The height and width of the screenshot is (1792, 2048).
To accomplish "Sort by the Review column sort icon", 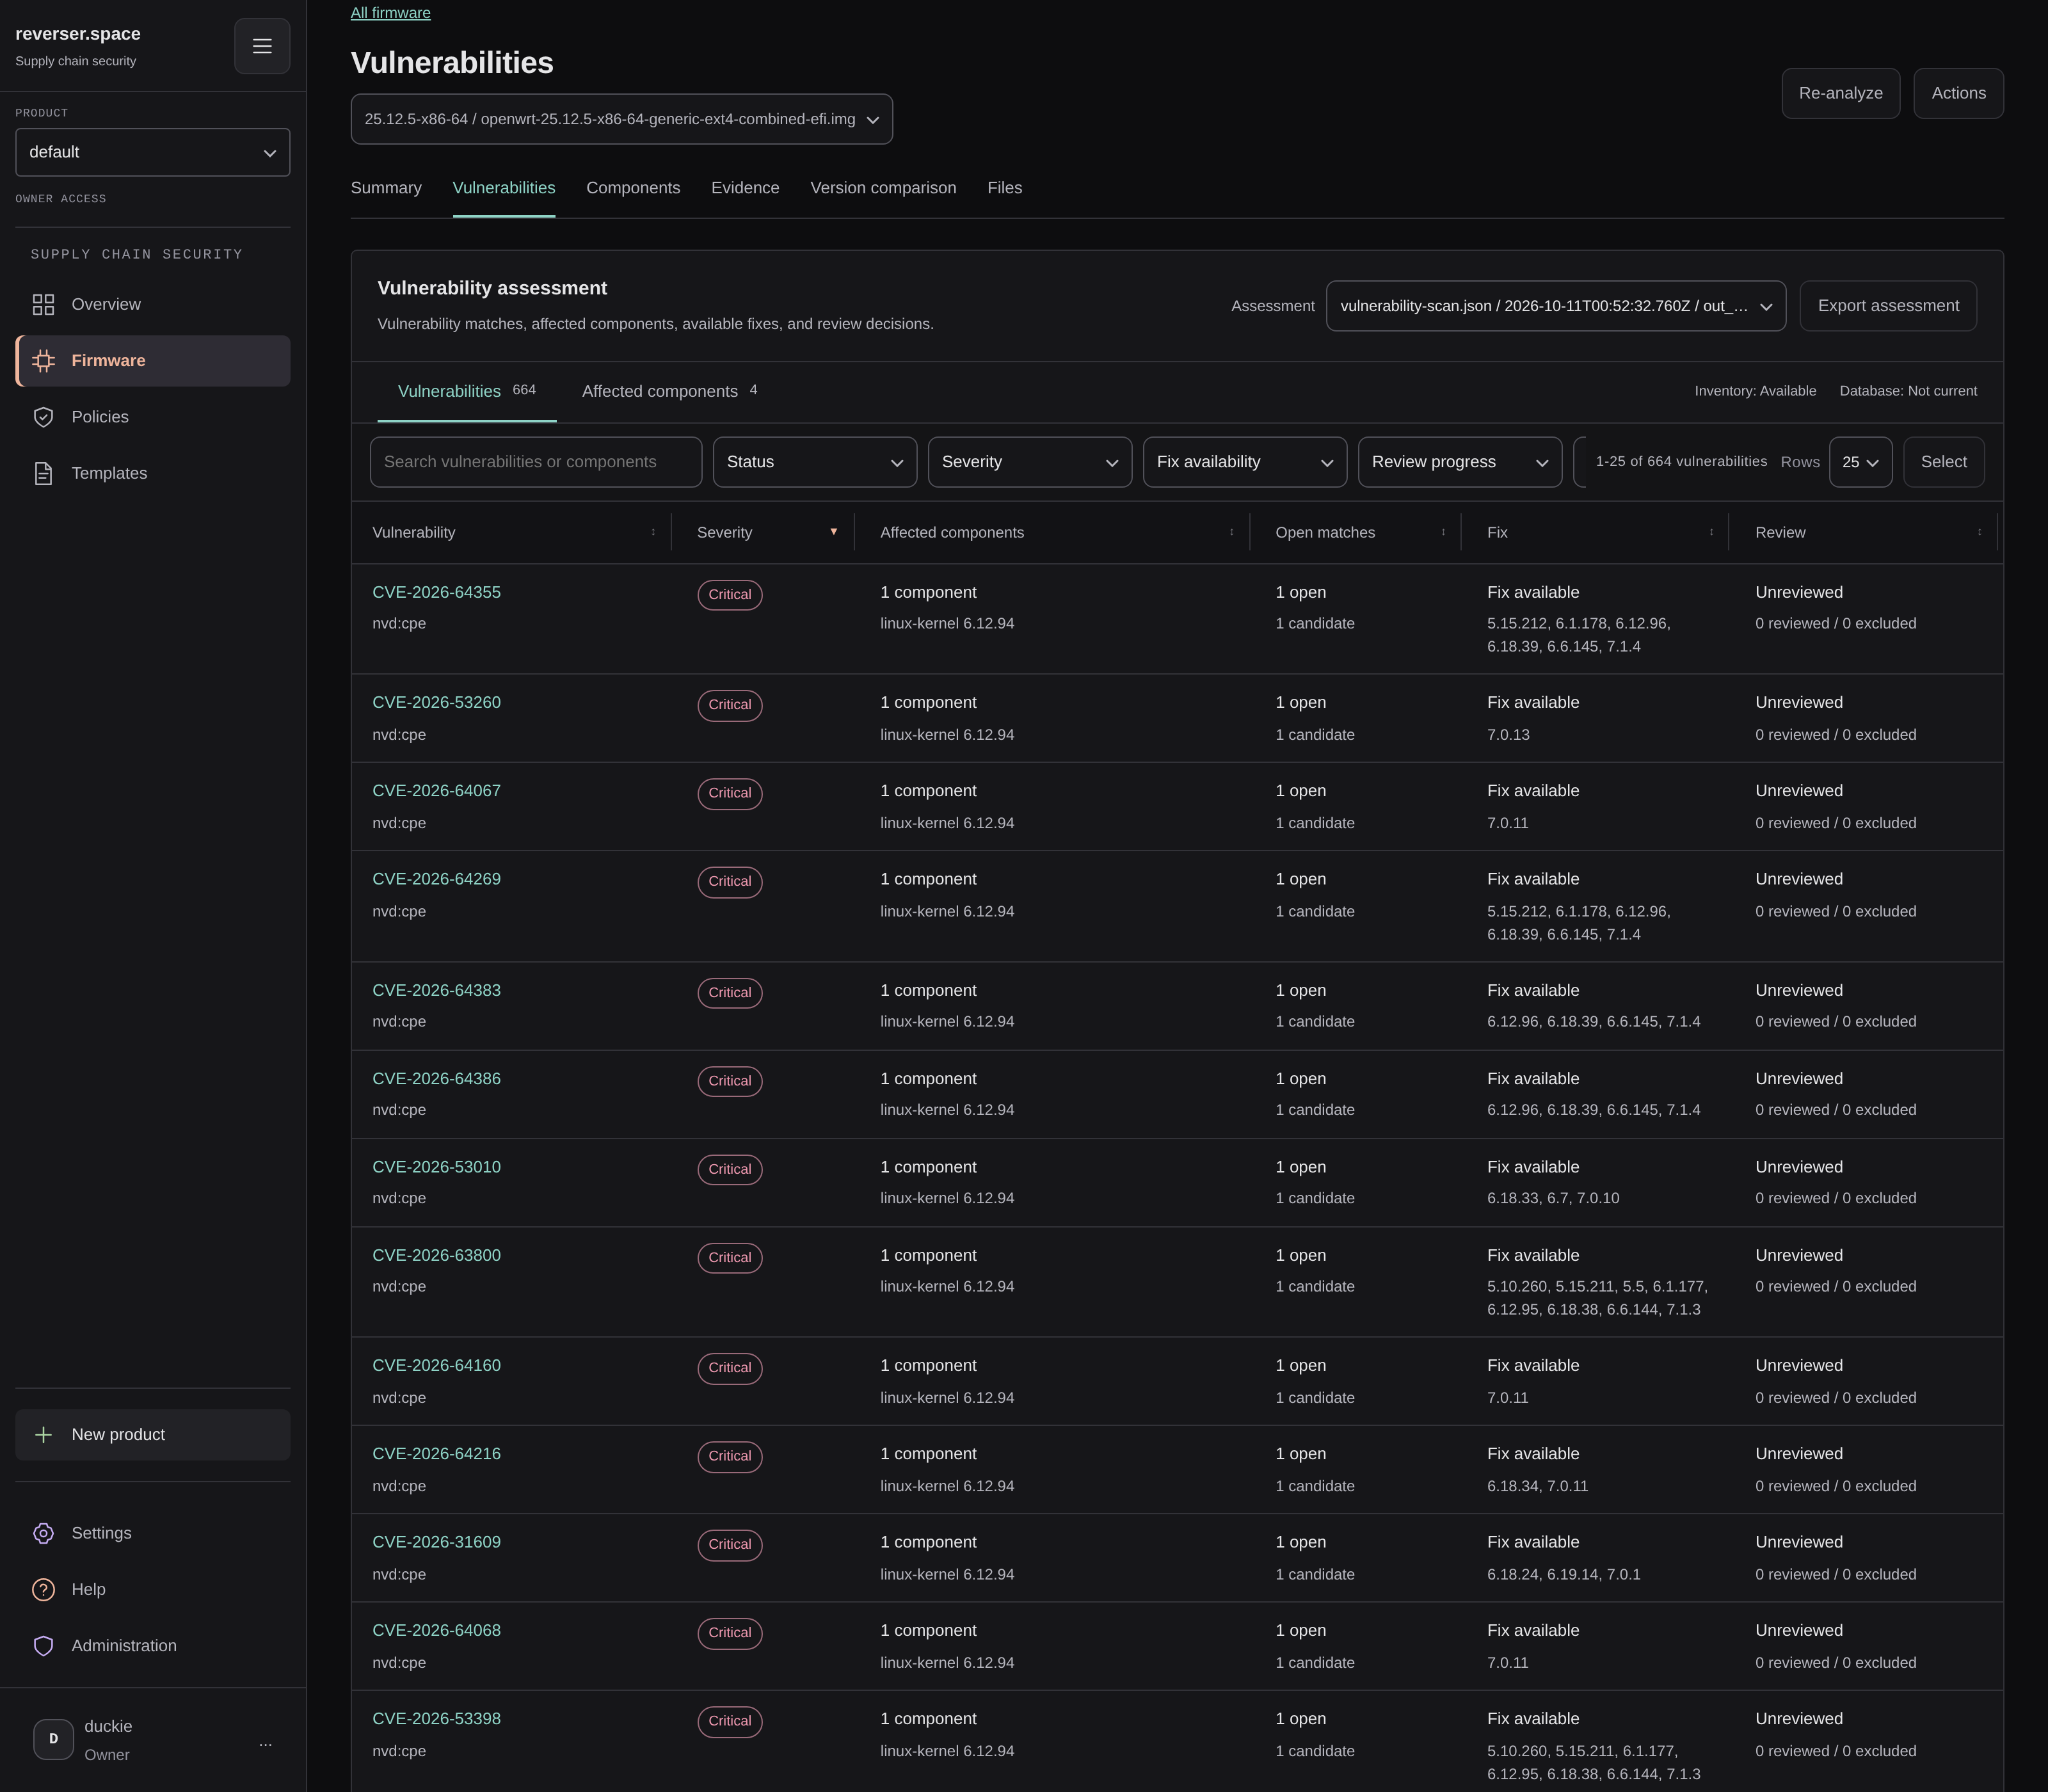I will (1979, 532).
